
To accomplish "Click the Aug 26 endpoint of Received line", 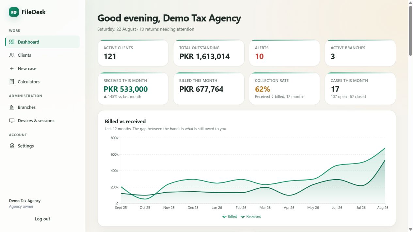I will coord(385,160).
